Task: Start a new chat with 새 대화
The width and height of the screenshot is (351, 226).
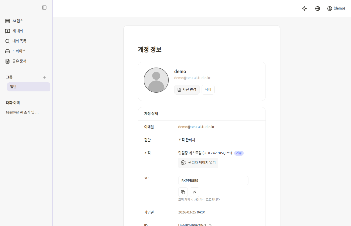Action: point(18,31)
